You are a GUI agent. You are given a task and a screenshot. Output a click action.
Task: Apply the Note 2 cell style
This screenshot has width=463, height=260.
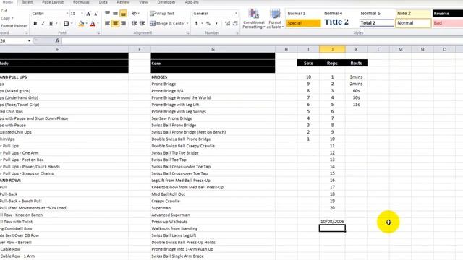(x=413, y=14)
